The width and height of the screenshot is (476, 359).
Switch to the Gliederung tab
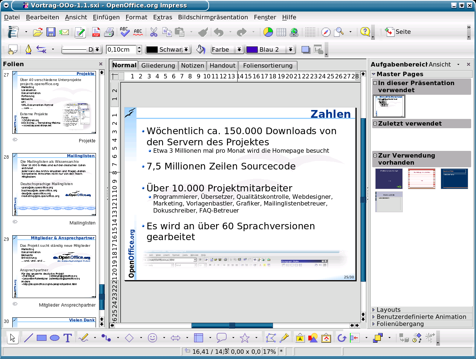158,65
